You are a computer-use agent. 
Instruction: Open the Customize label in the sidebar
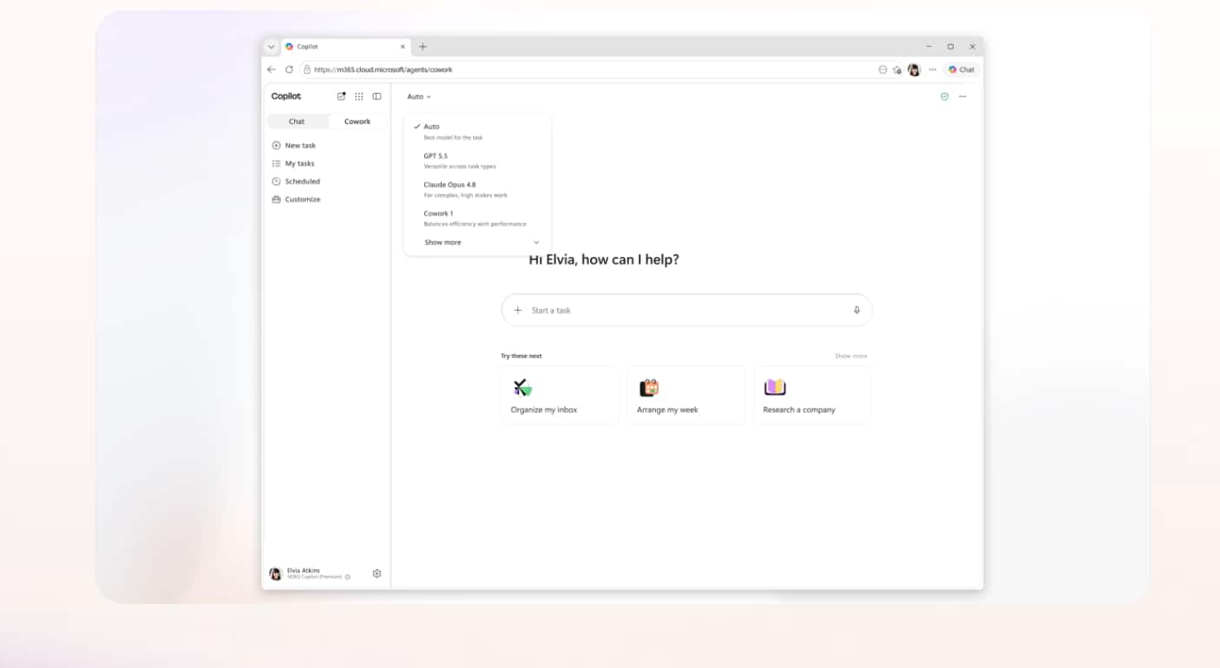(303, 200)
